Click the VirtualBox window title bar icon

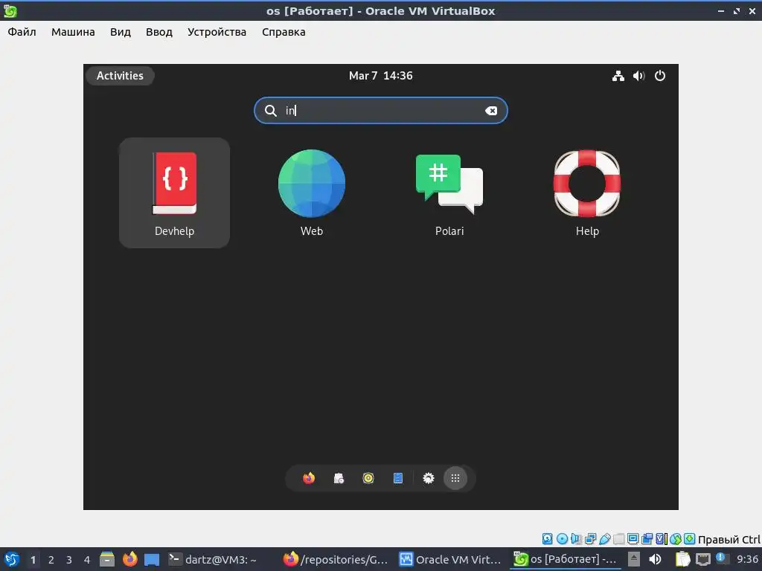coord(10,10)
